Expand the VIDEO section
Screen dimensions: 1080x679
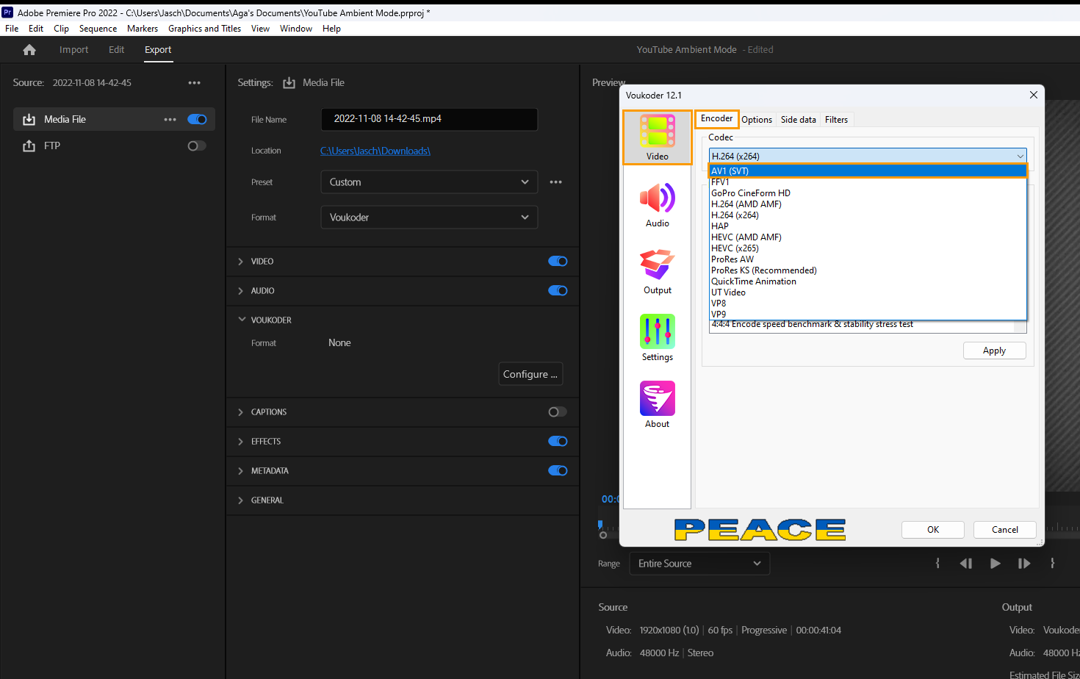tap(240, 262)
